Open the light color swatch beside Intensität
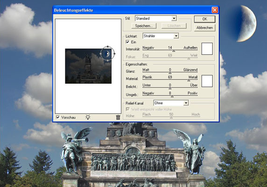Viewport: 267px width, 187px height. pos(207,49)
